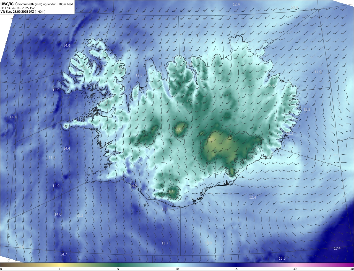354x271 pixels.
Task: Click the 5 tick on color scale
Action: (118, 269)
